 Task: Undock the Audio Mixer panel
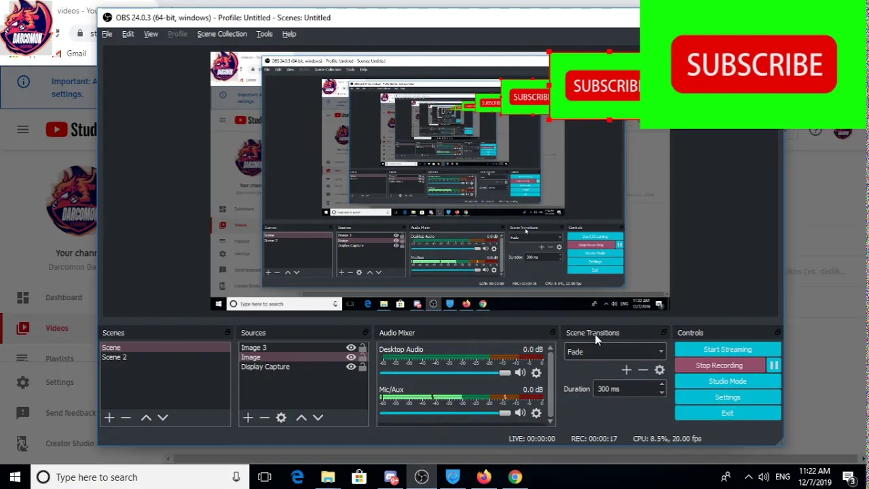(x=552, y=333)
